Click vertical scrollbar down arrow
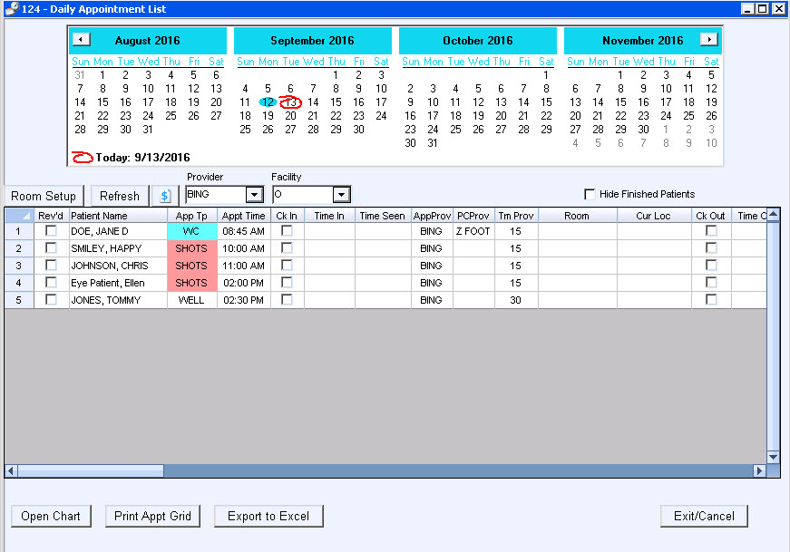The image size is (790, 552). [773, 458]
